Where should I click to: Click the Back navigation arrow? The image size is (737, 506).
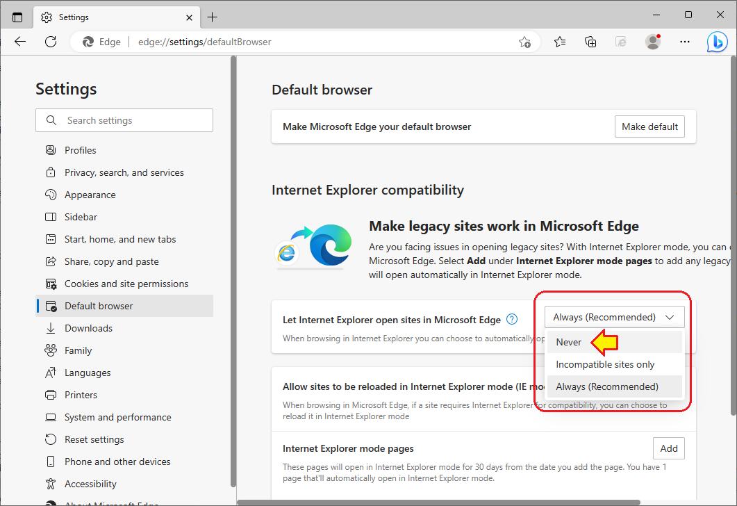(19, 42)
